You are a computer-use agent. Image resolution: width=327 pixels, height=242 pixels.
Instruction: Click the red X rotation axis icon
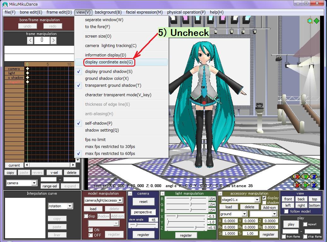(296, 176)
